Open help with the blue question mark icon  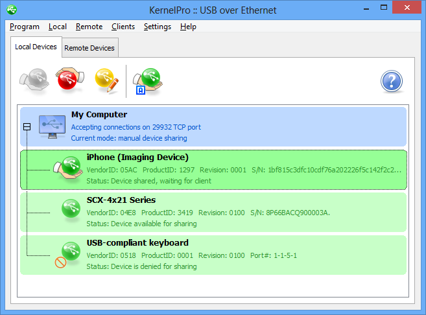tap(391, 81)
